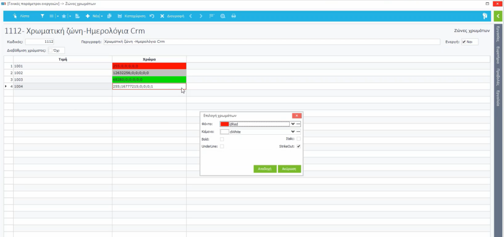Click the small grid settings icon
Screen dimensions: 504x237
click(x=212, y=16)
